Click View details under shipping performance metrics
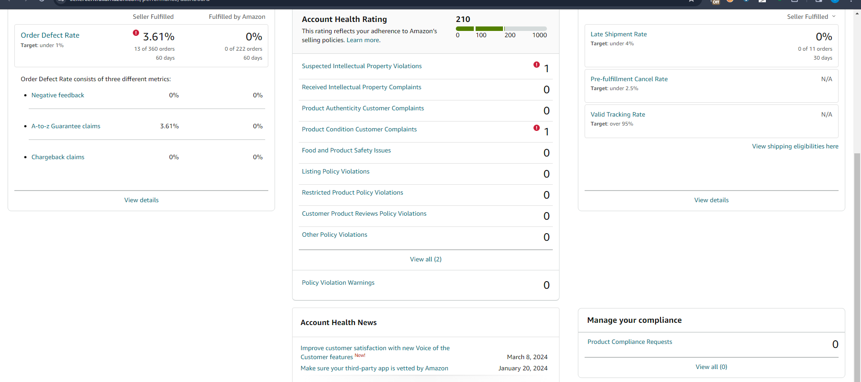This screenshot has width=861, height=382. [712, 200]
